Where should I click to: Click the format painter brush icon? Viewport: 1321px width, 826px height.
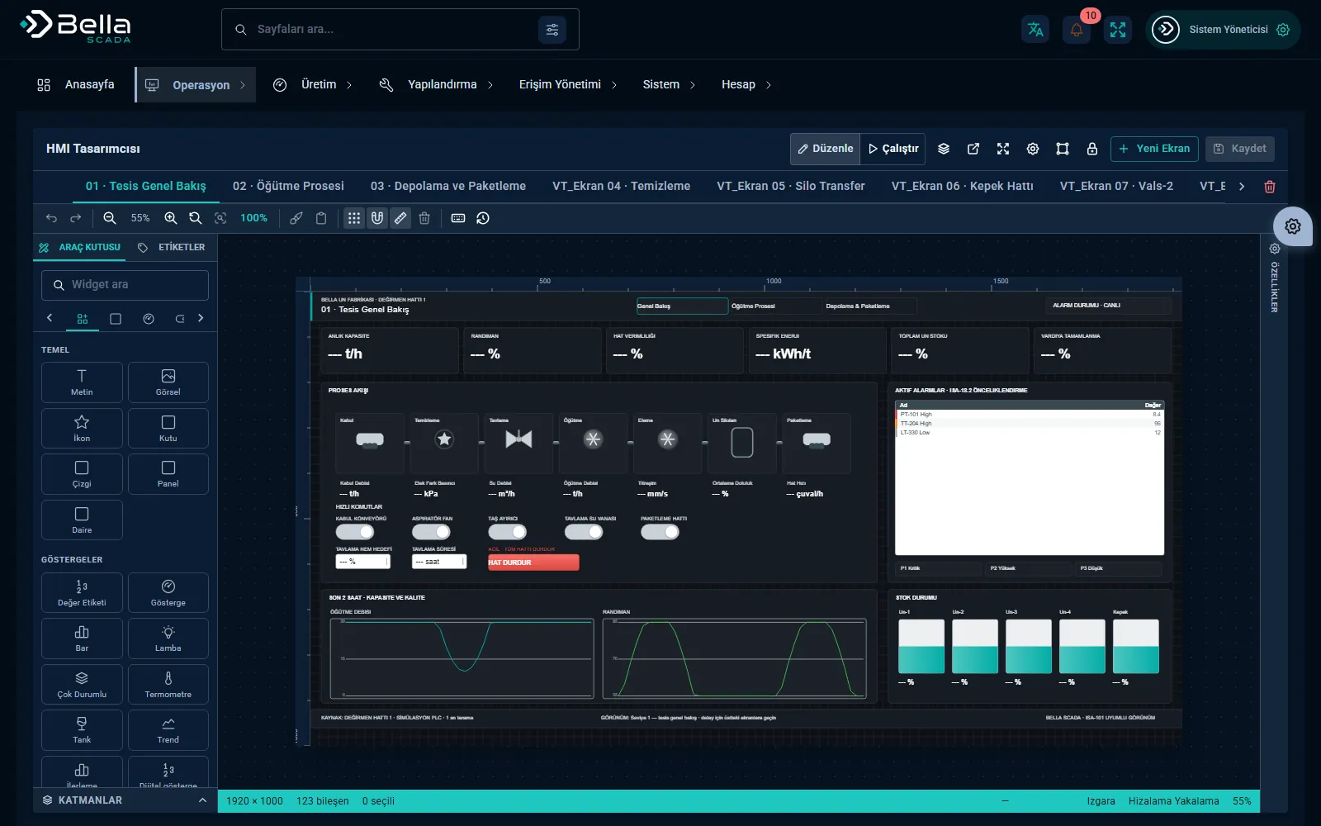click(296, 218)
